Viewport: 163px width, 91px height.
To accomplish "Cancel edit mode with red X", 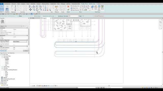I will 68,7.
